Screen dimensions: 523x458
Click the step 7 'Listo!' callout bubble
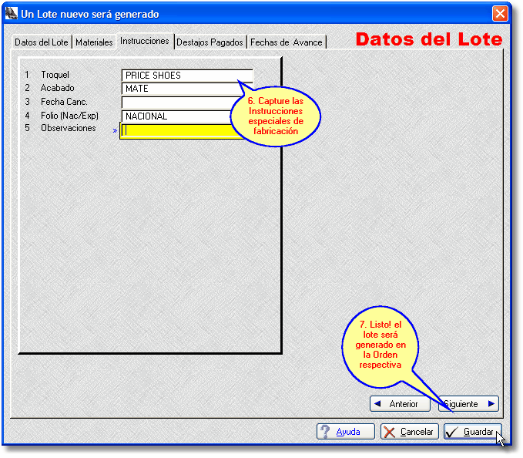pos(381,345)
